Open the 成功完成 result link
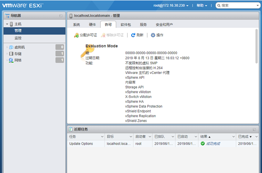The height and width of the screenshot is (173, 262). tap(213, 143)
